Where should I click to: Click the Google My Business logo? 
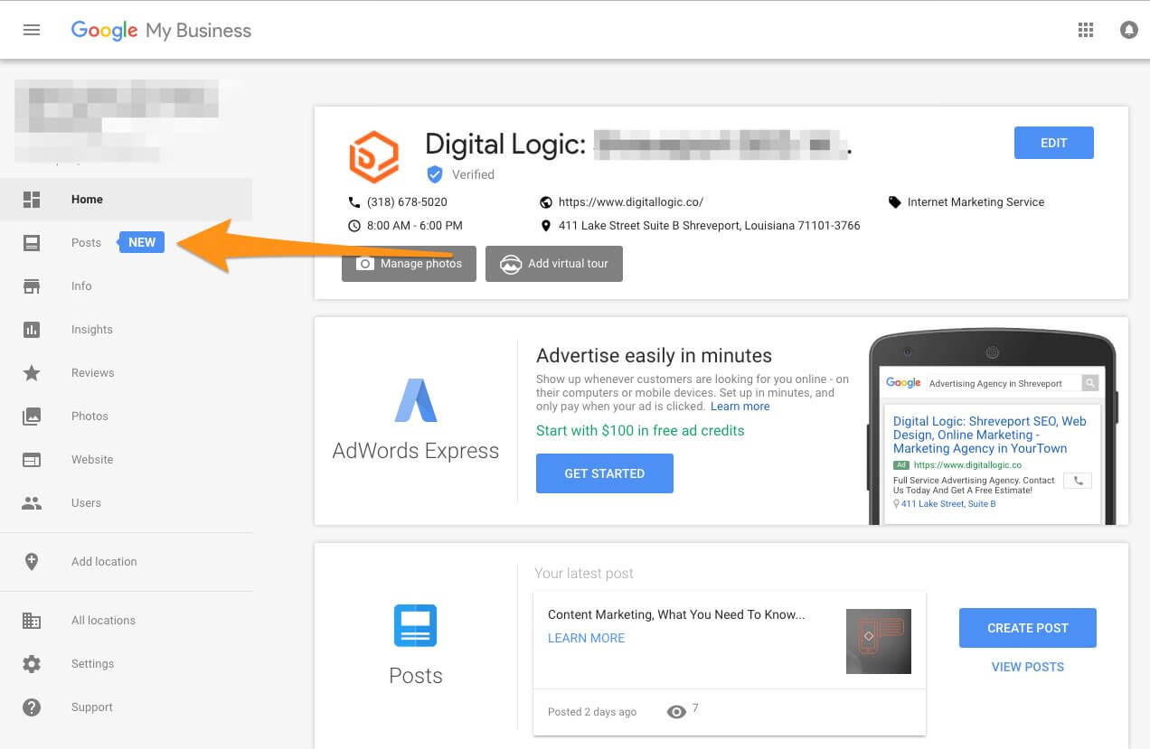point(162,31)
